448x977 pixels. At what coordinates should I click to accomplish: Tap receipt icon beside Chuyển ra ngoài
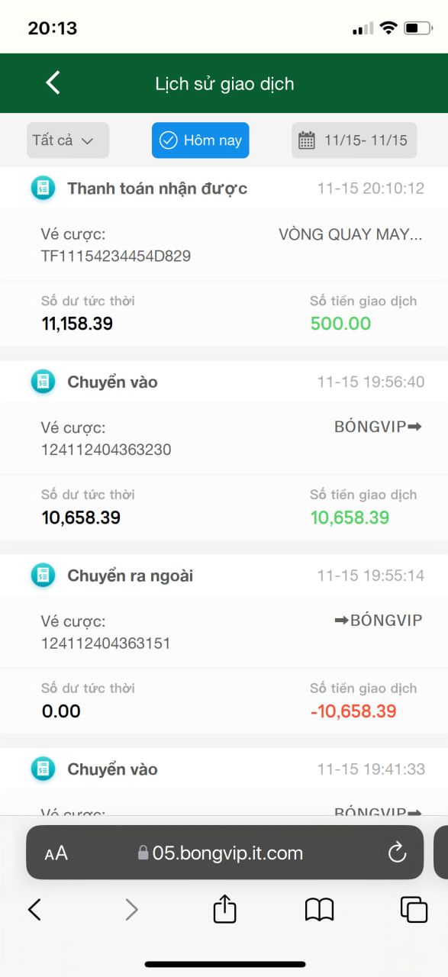[44, 576]
